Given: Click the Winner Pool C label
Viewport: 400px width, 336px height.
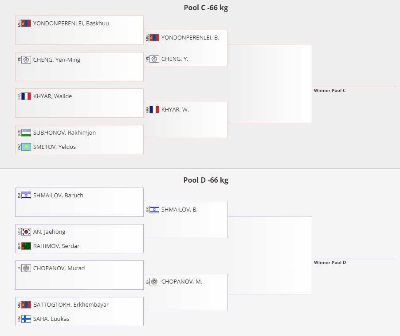Looking at the screenshot, I should pos(329,91).
